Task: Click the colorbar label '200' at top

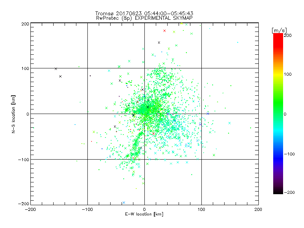Action: click(x=288, y=35)
